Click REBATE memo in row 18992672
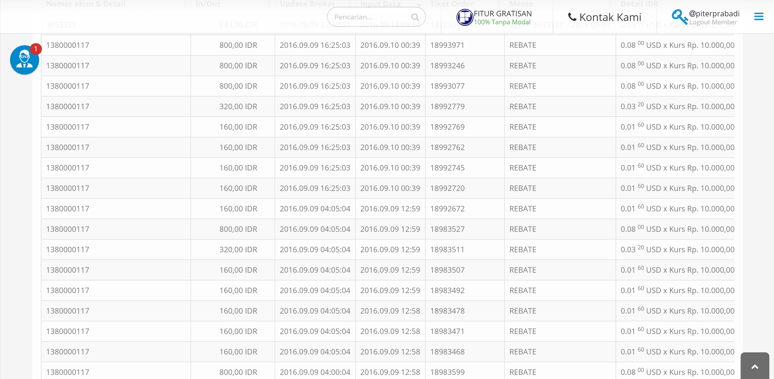Viewport: 774px width, 379px height. click(x=522, y=209)
